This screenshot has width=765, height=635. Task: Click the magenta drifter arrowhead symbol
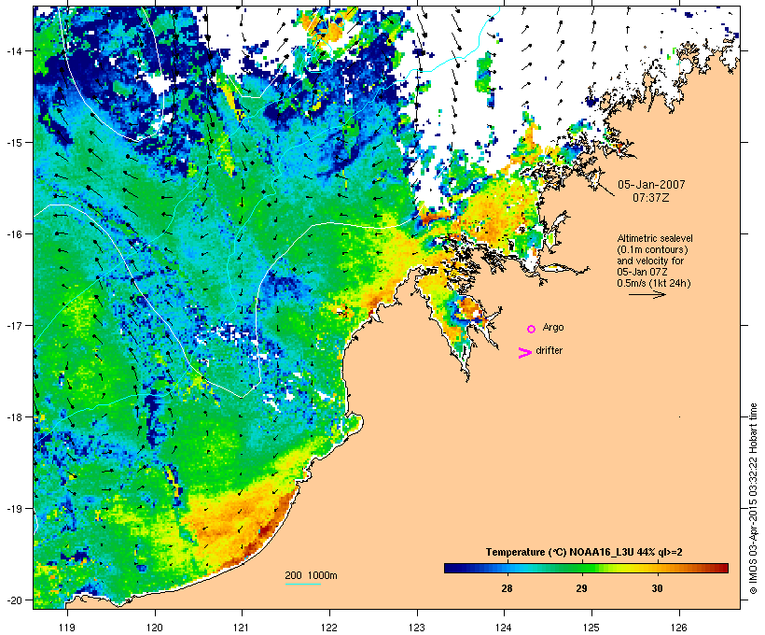[x=525, y=353]
